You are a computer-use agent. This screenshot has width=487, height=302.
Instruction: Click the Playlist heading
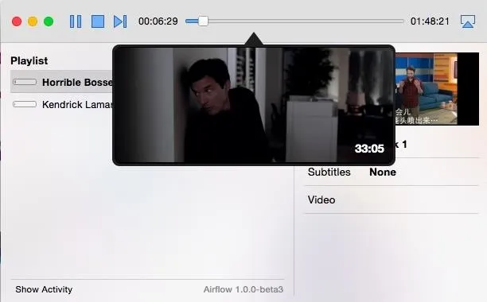click(x=29, y=60)
